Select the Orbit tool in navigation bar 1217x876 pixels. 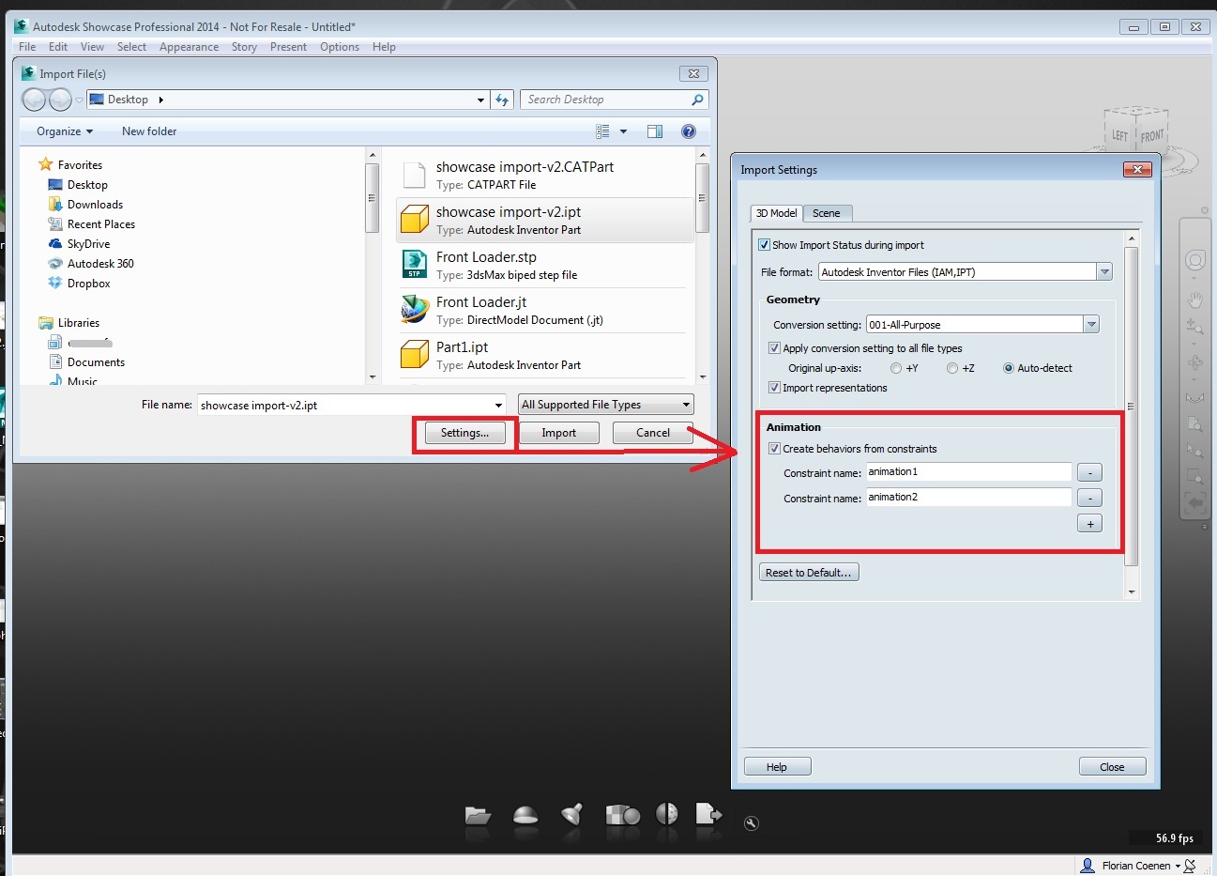pyautogui.click(x=1194, y=362)
